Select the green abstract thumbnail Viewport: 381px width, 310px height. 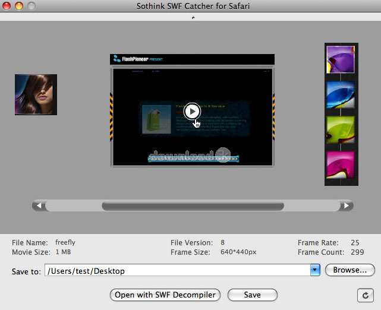coord(341,129)
